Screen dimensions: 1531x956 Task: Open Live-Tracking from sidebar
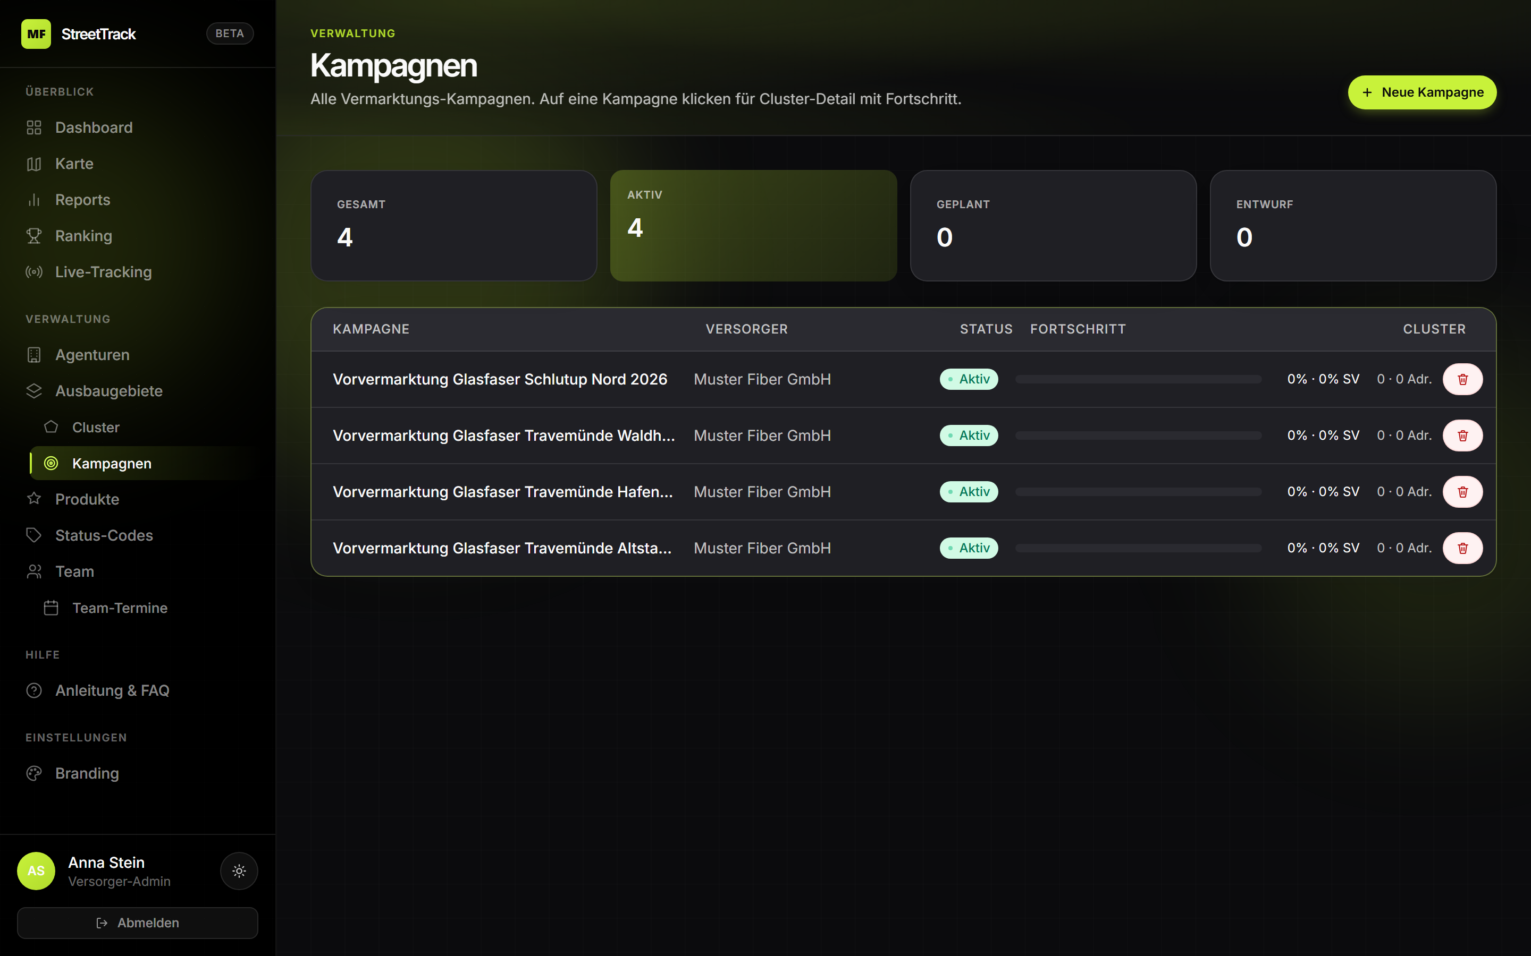tap(103, 272)
